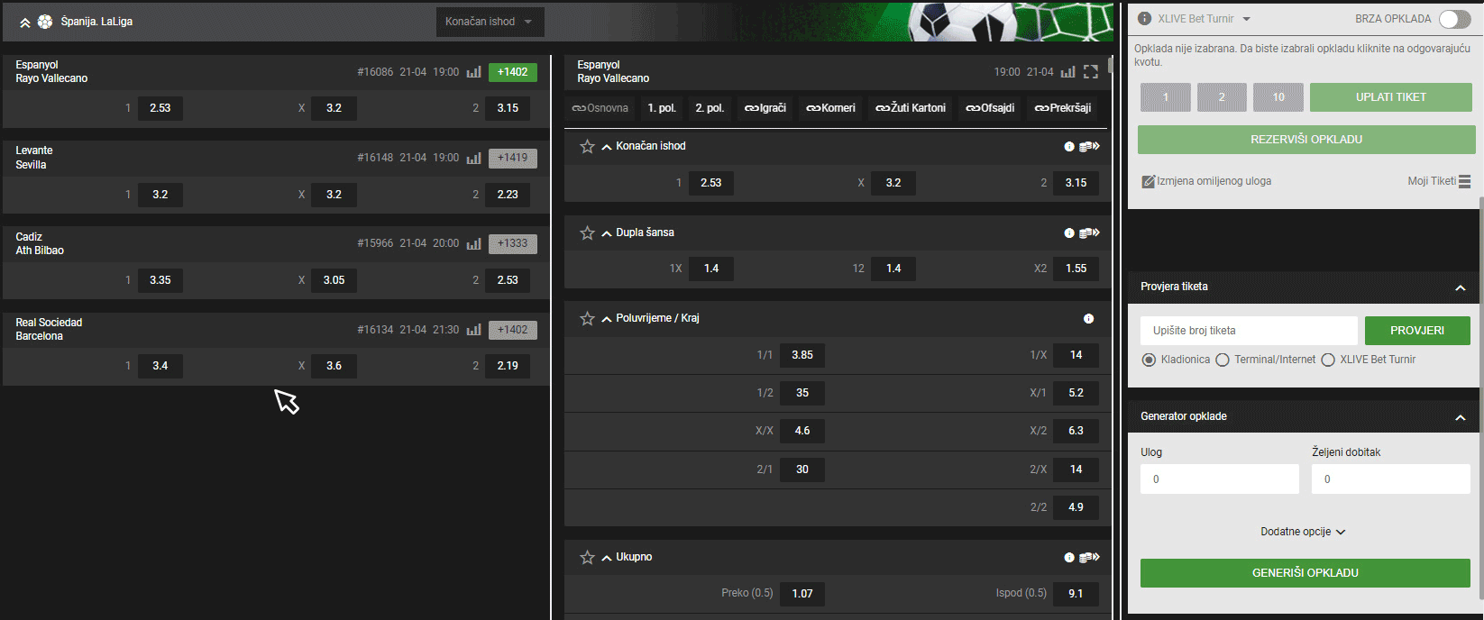Switch to 1. pol. tab
The width and height of the screenshot is (1484, 620).
coord(662,108)
